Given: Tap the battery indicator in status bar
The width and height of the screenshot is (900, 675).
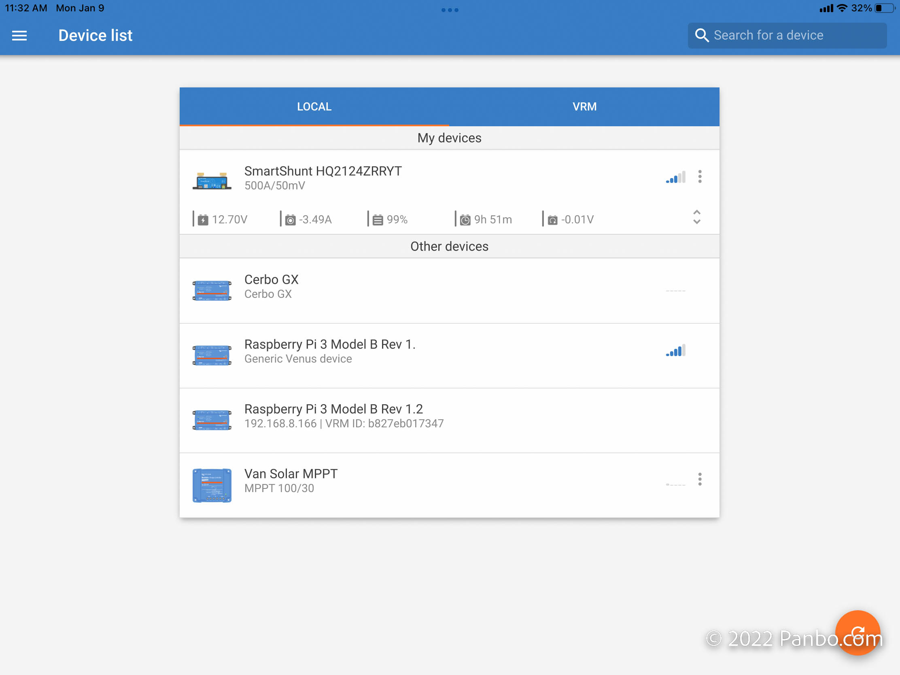Looking at the screenshot, I should click(885, 8).
